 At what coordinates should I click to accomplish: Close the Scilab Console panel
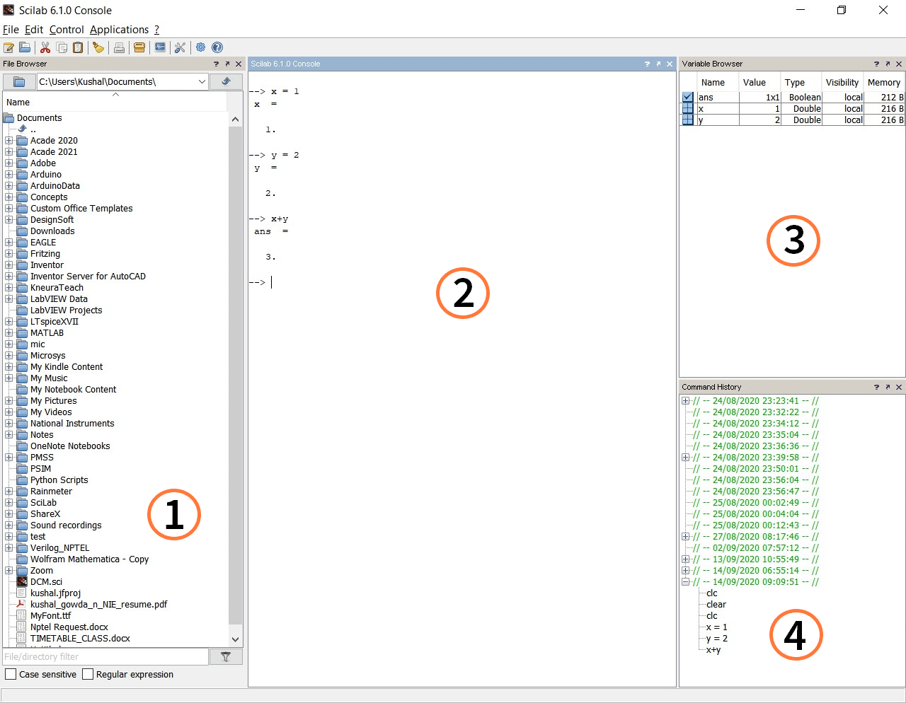670,64
